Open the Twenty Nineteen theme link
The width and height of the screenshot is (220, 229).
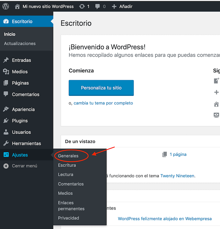click(x=178, y=176)
